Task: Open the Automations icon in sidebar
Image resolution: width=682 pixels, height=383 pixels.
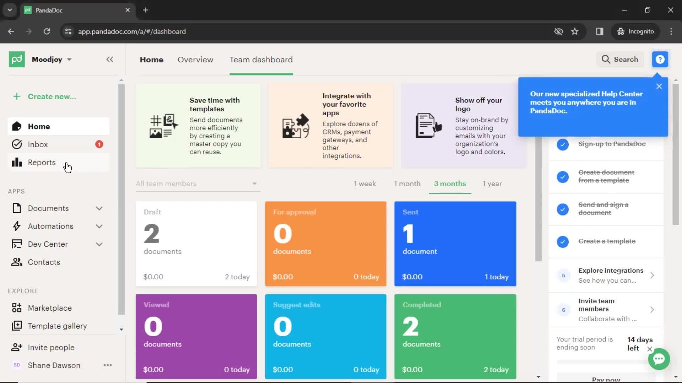Action: 16,226
